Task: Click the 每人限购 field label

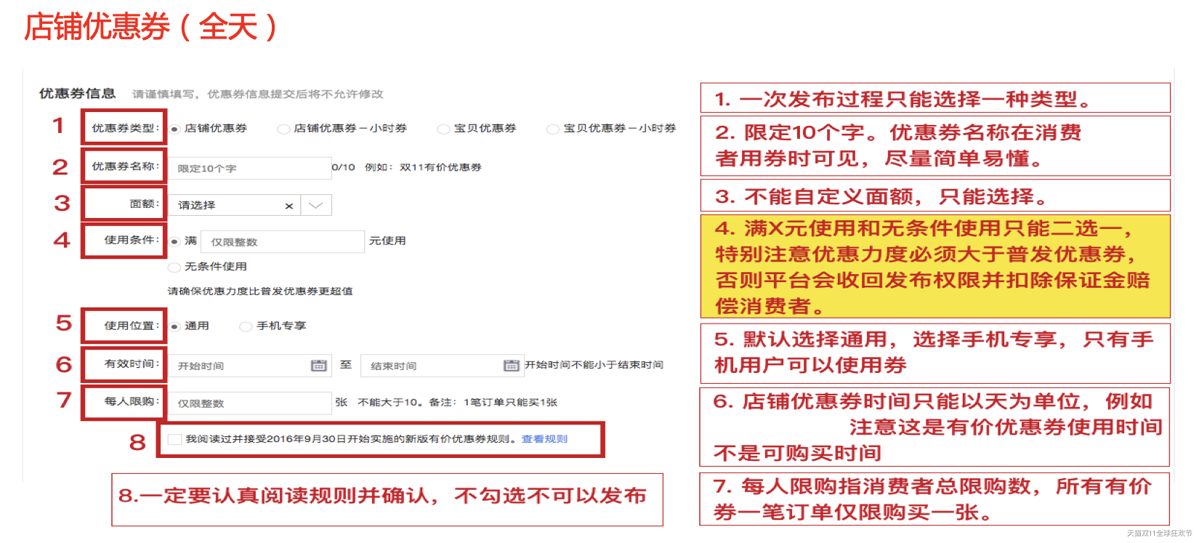Action: click(x=132, y=401)
